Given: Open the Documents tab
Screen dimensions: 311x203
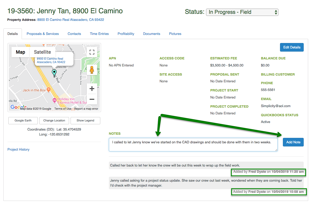Looking at the screenshot, I should coord(152,34).
